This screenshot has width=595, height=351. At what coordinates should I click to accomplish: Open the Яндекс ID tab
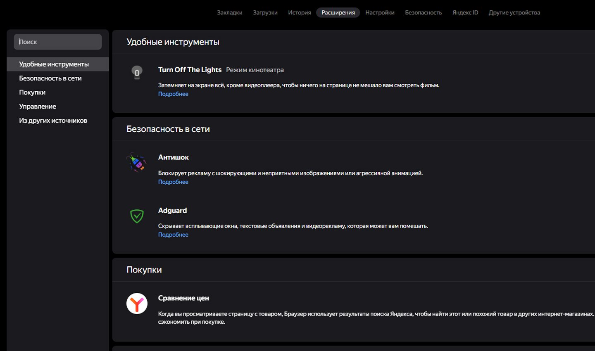(x=465, y=12)
